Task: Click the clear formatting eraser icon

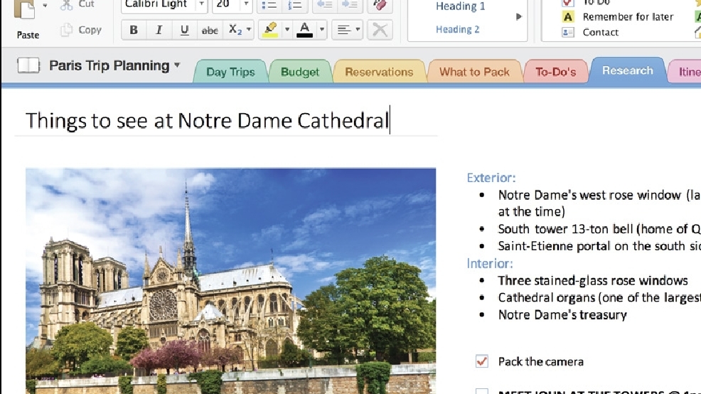Action: click(x=380, y=6)
